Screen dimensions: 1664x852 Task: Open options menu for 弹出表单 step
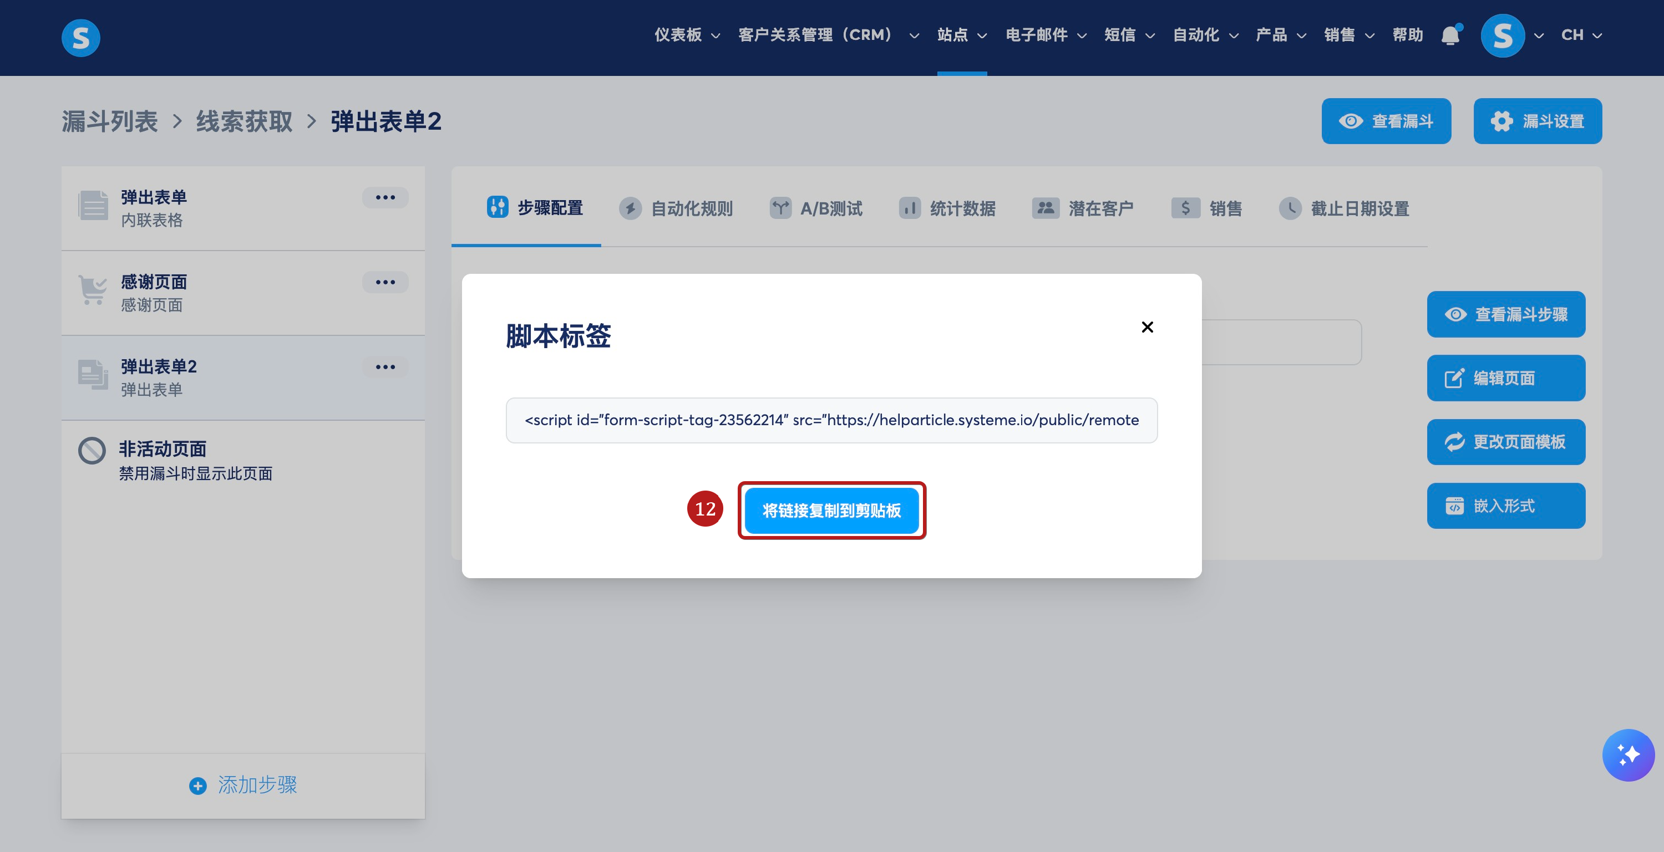coord(385,197)
